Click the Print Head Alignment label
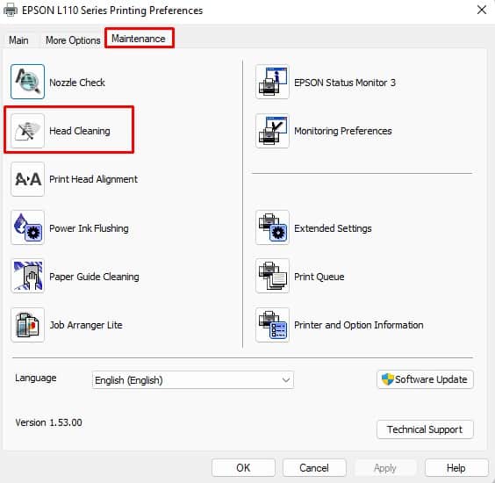The height and width of the screenshot is (483, 495). (x=93, y=179)
